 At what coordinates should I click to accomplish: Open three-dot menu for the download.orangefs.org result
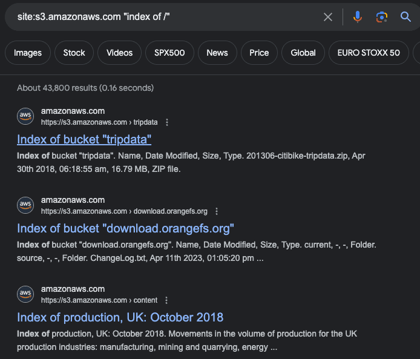pos(217,211)
